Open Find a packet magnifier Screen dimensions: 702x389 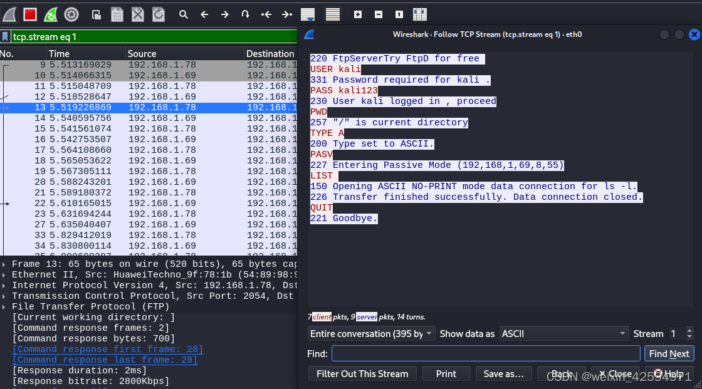click(x=184, y=15)
